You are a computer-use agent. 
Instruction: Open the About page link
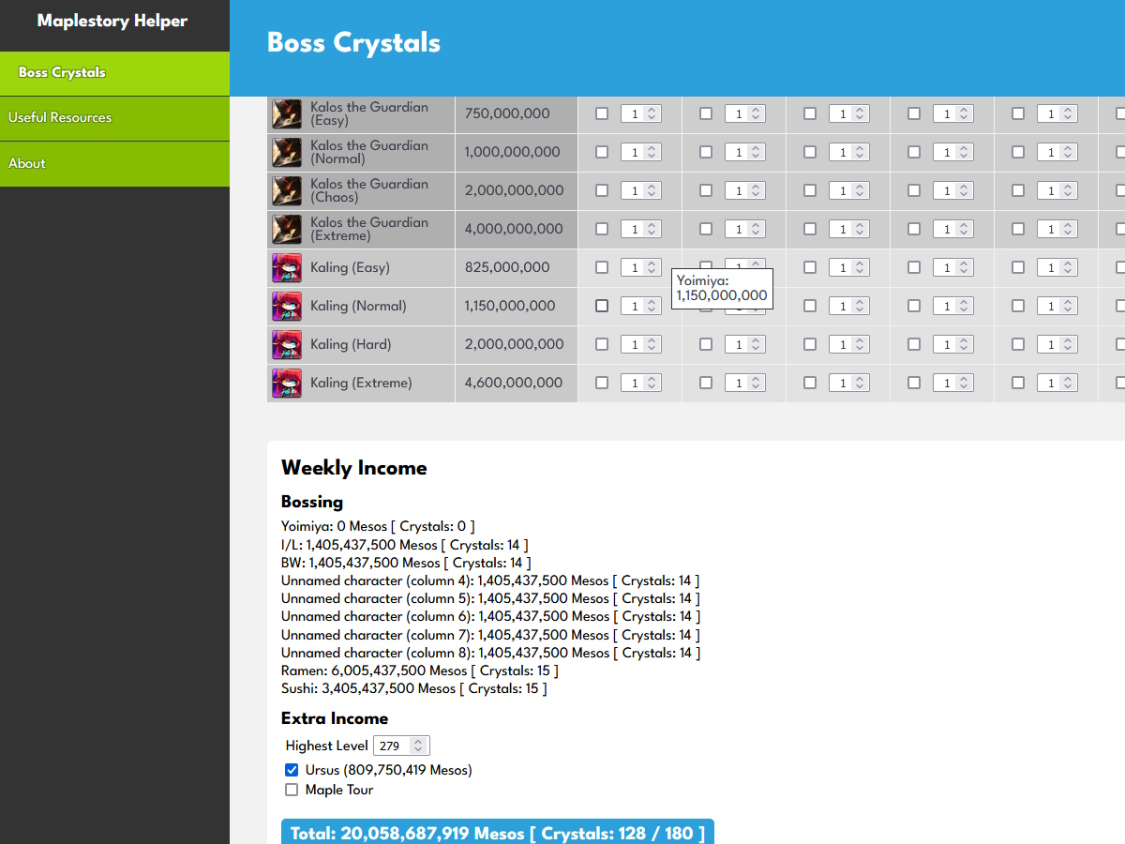pos(27,163)
